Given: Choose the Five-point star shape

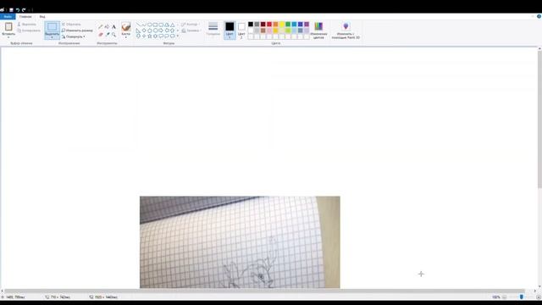Looking at the screenshot, I should click(x=150, y=36).
